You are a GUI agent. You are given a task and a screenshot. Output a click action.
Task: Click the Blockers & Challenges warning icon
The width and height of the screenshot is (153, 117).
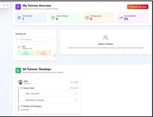tap(21, 106)
